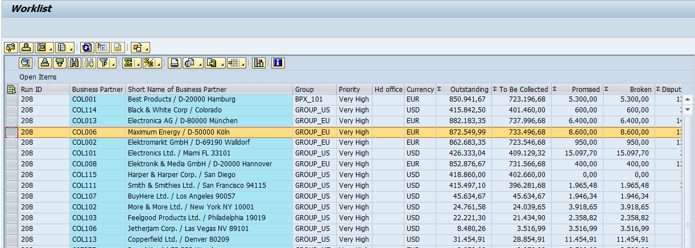Display the graphic chart icon
The height and width of the screenshot is (248, 695).
pyautogui.click(x=259, y=63)
